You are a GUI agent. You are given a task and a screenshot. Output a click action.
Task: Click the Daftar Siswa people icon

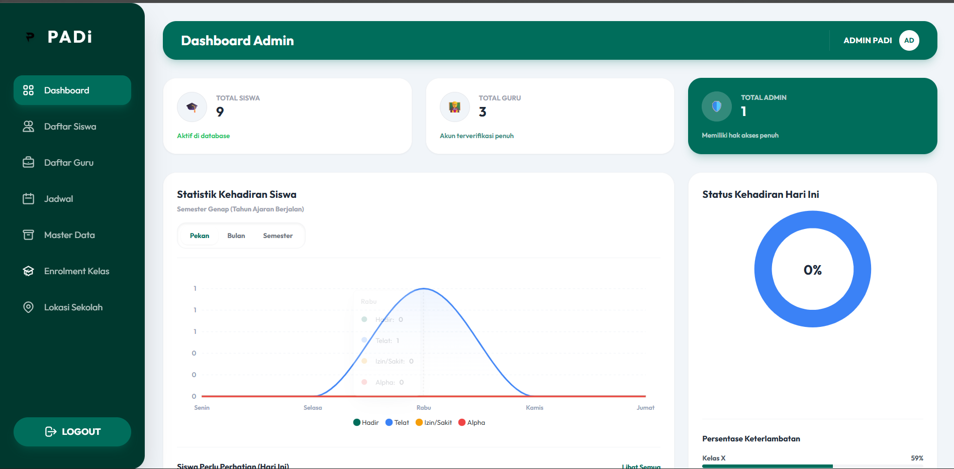click(x=29, y=127)
